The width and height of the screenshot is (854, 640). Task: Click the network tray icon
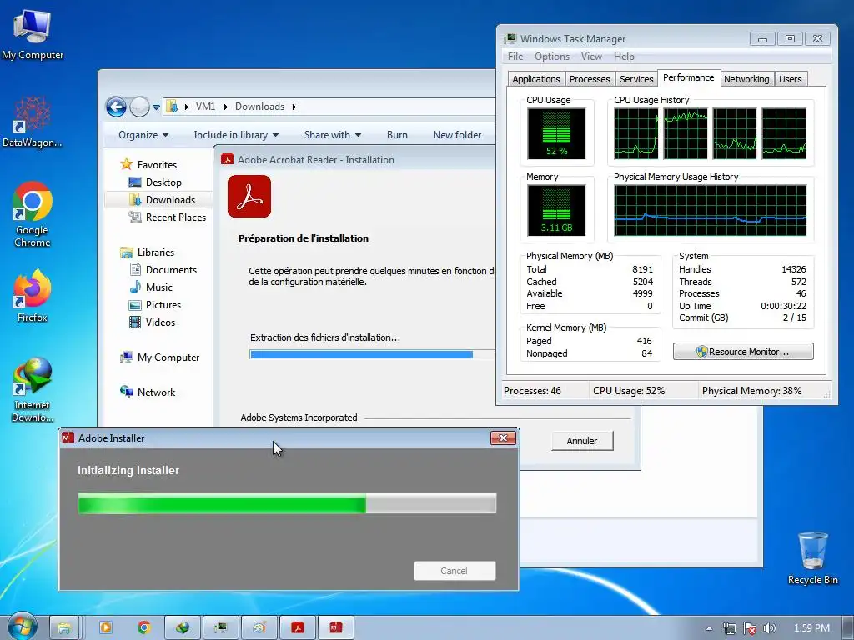(x=729, y=628)
